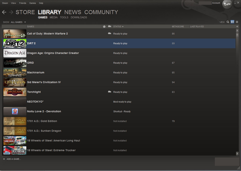Select the GRID thumbnail
241x171 pixels.
pos(15,63)
